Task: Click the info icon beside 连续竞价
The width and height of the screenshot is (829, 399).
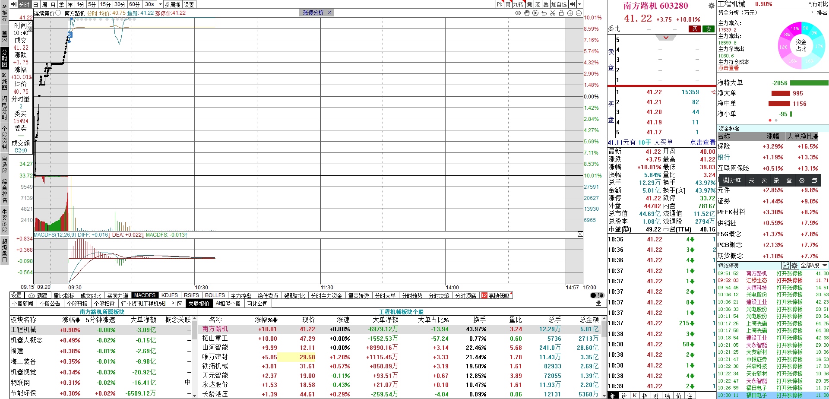Action: (58, 13)
